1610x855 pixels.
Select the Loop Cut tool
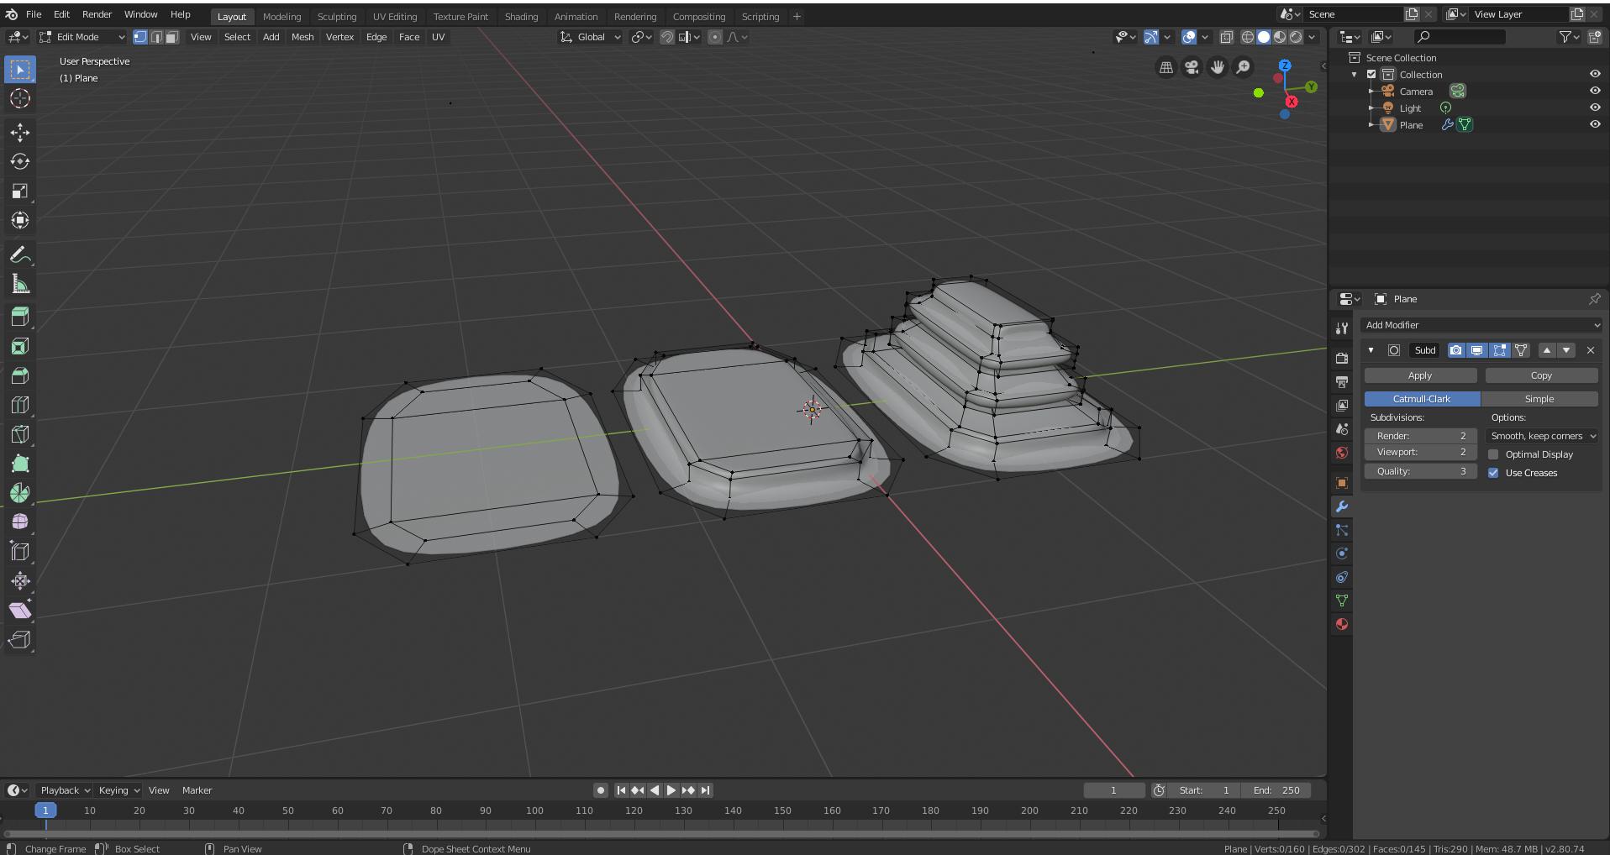coord(20,406)
